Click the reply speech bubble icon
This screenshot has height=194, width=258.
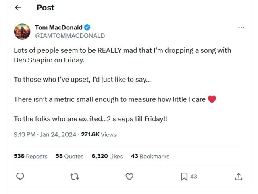(x=20, y=176)
